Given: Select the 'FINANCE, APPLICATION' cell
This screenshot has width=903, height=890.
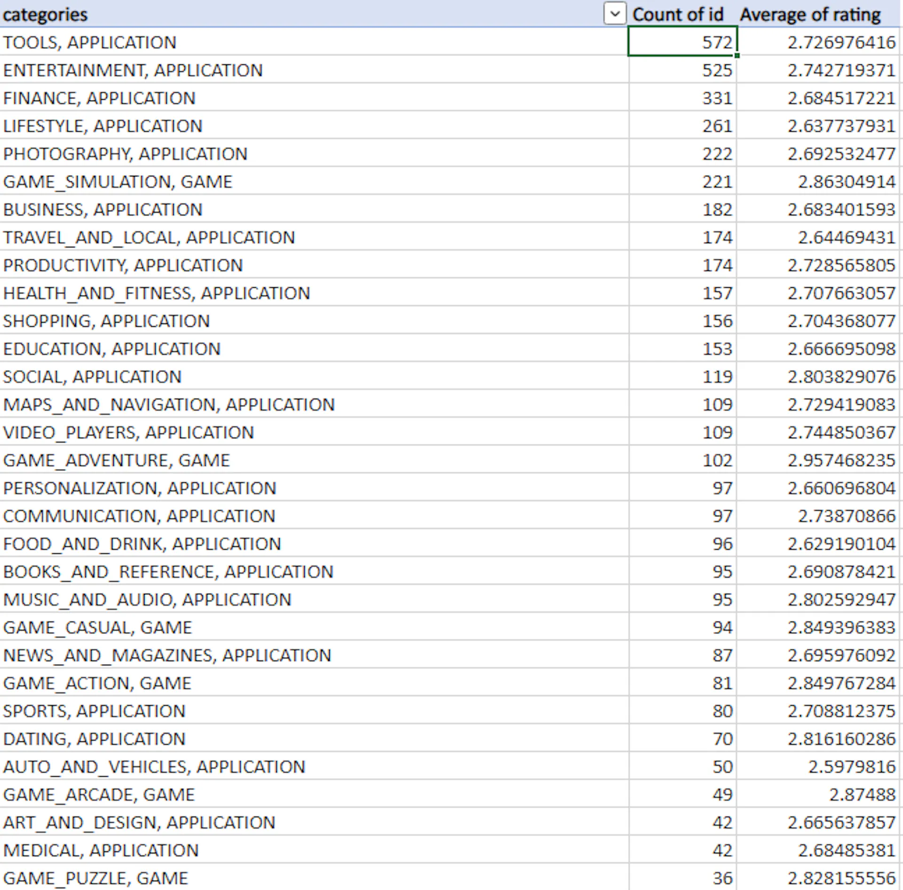Looking at the screenshot, I should tap(314, 98).
